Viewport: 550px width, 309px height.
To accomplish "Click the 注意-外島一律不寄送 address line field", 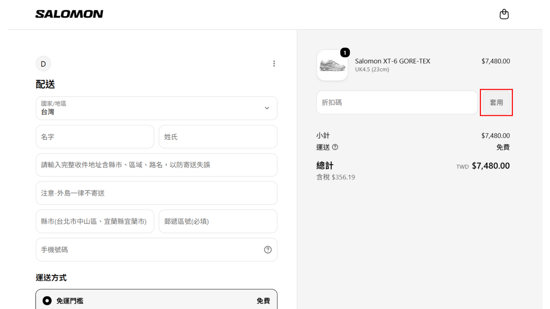I will pos(156,193).
